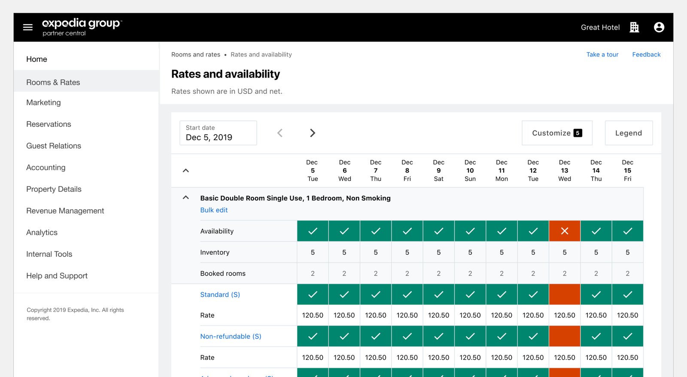Screen dimensions: 687x377
Task: Click the red Standard rate cell on Dec 13
Action: [x=565, y=295]
